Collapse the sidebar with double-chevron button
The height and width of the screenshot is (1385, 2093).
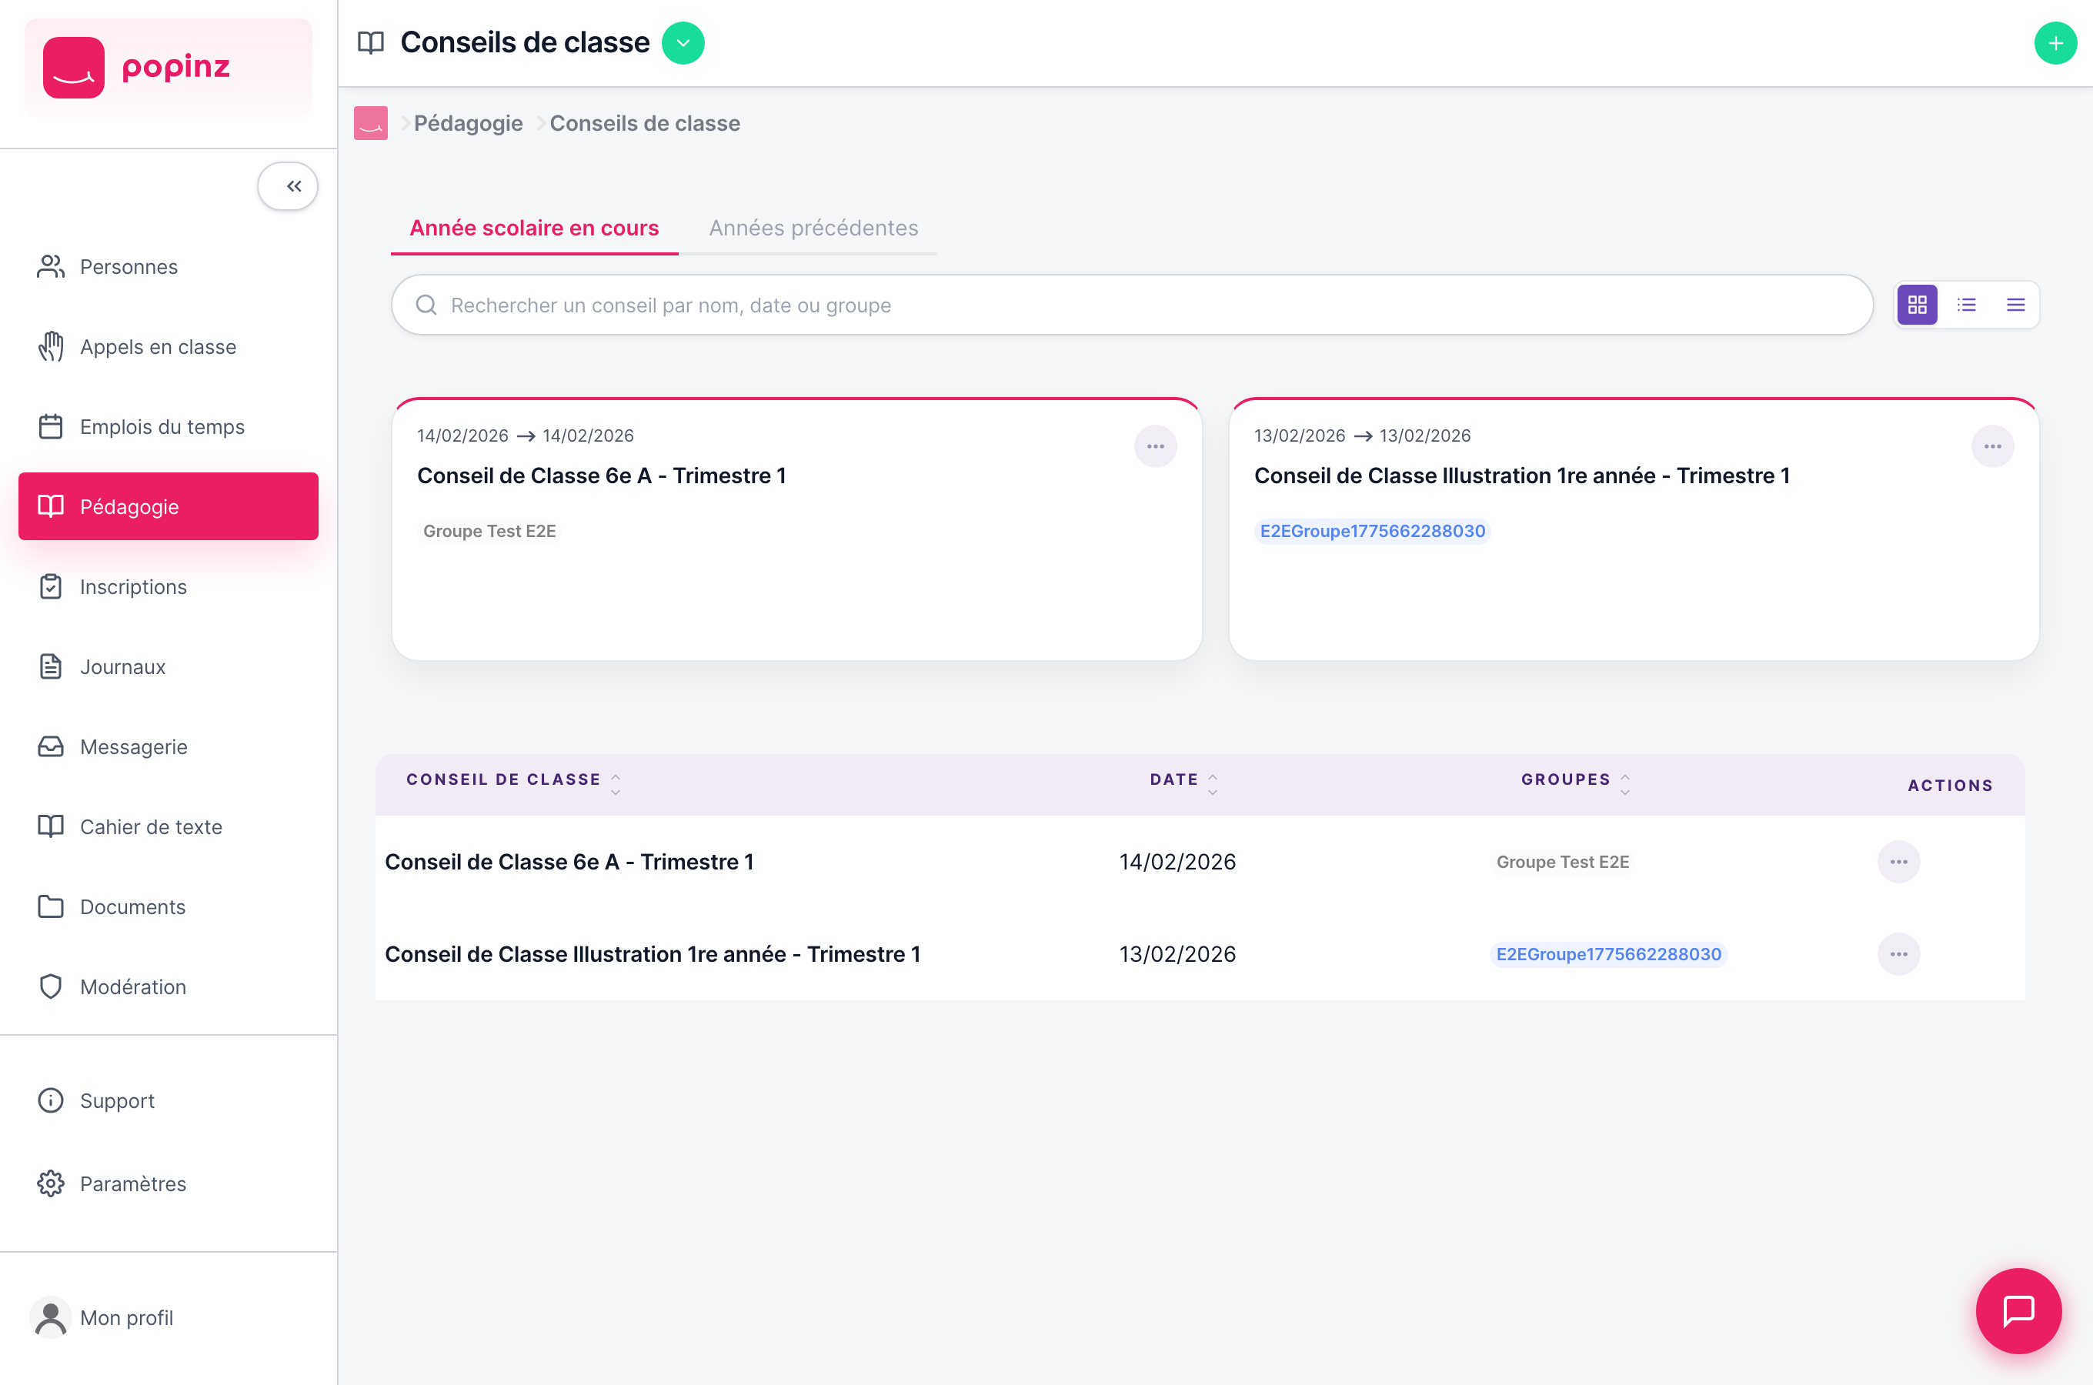tap(288, 186)
